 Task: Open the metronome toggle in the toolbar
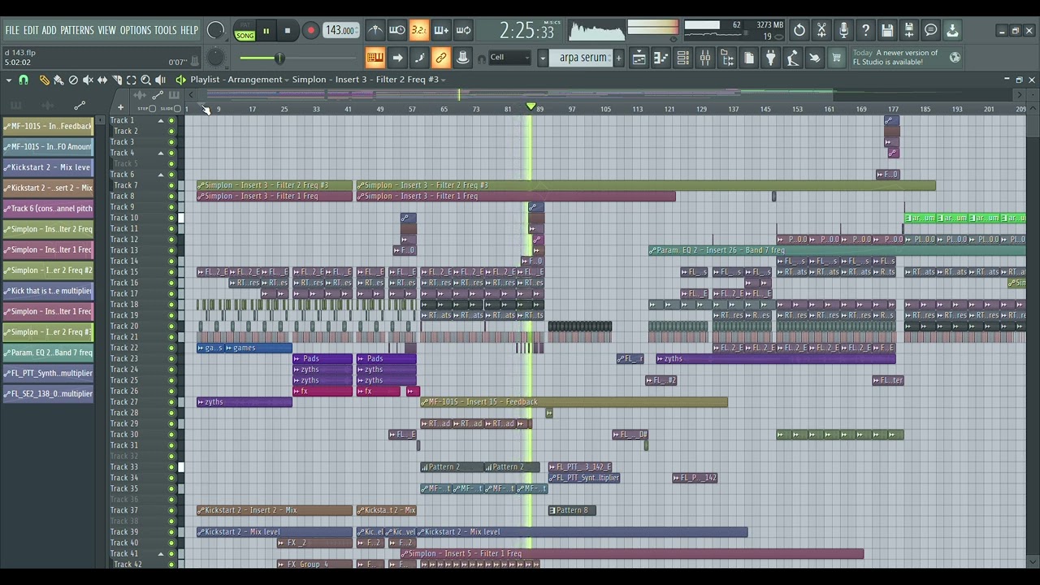tap(375, 31)
